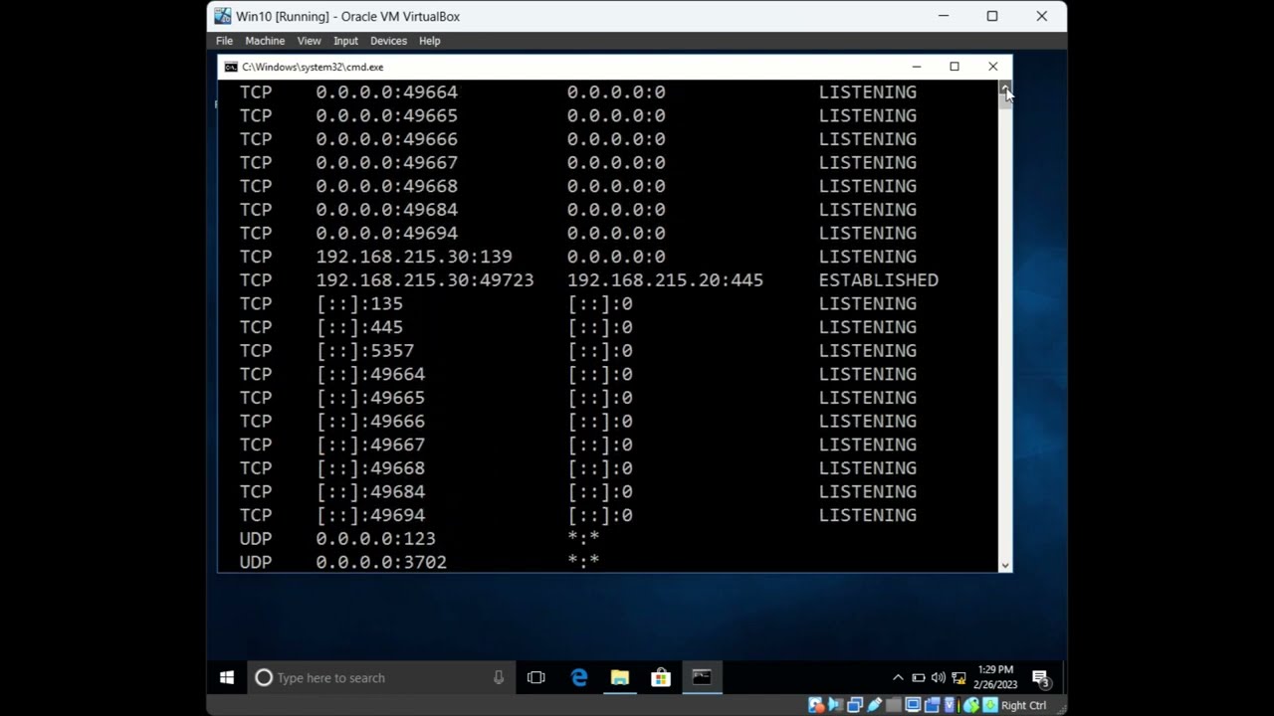Screen dimensions: 1274x716
Task: Click cmd scrollbar up arrow
Action: (x=1005, y=87)
